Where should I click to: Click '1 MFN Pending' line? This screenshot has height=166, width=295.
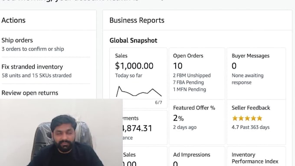(190, 89)
